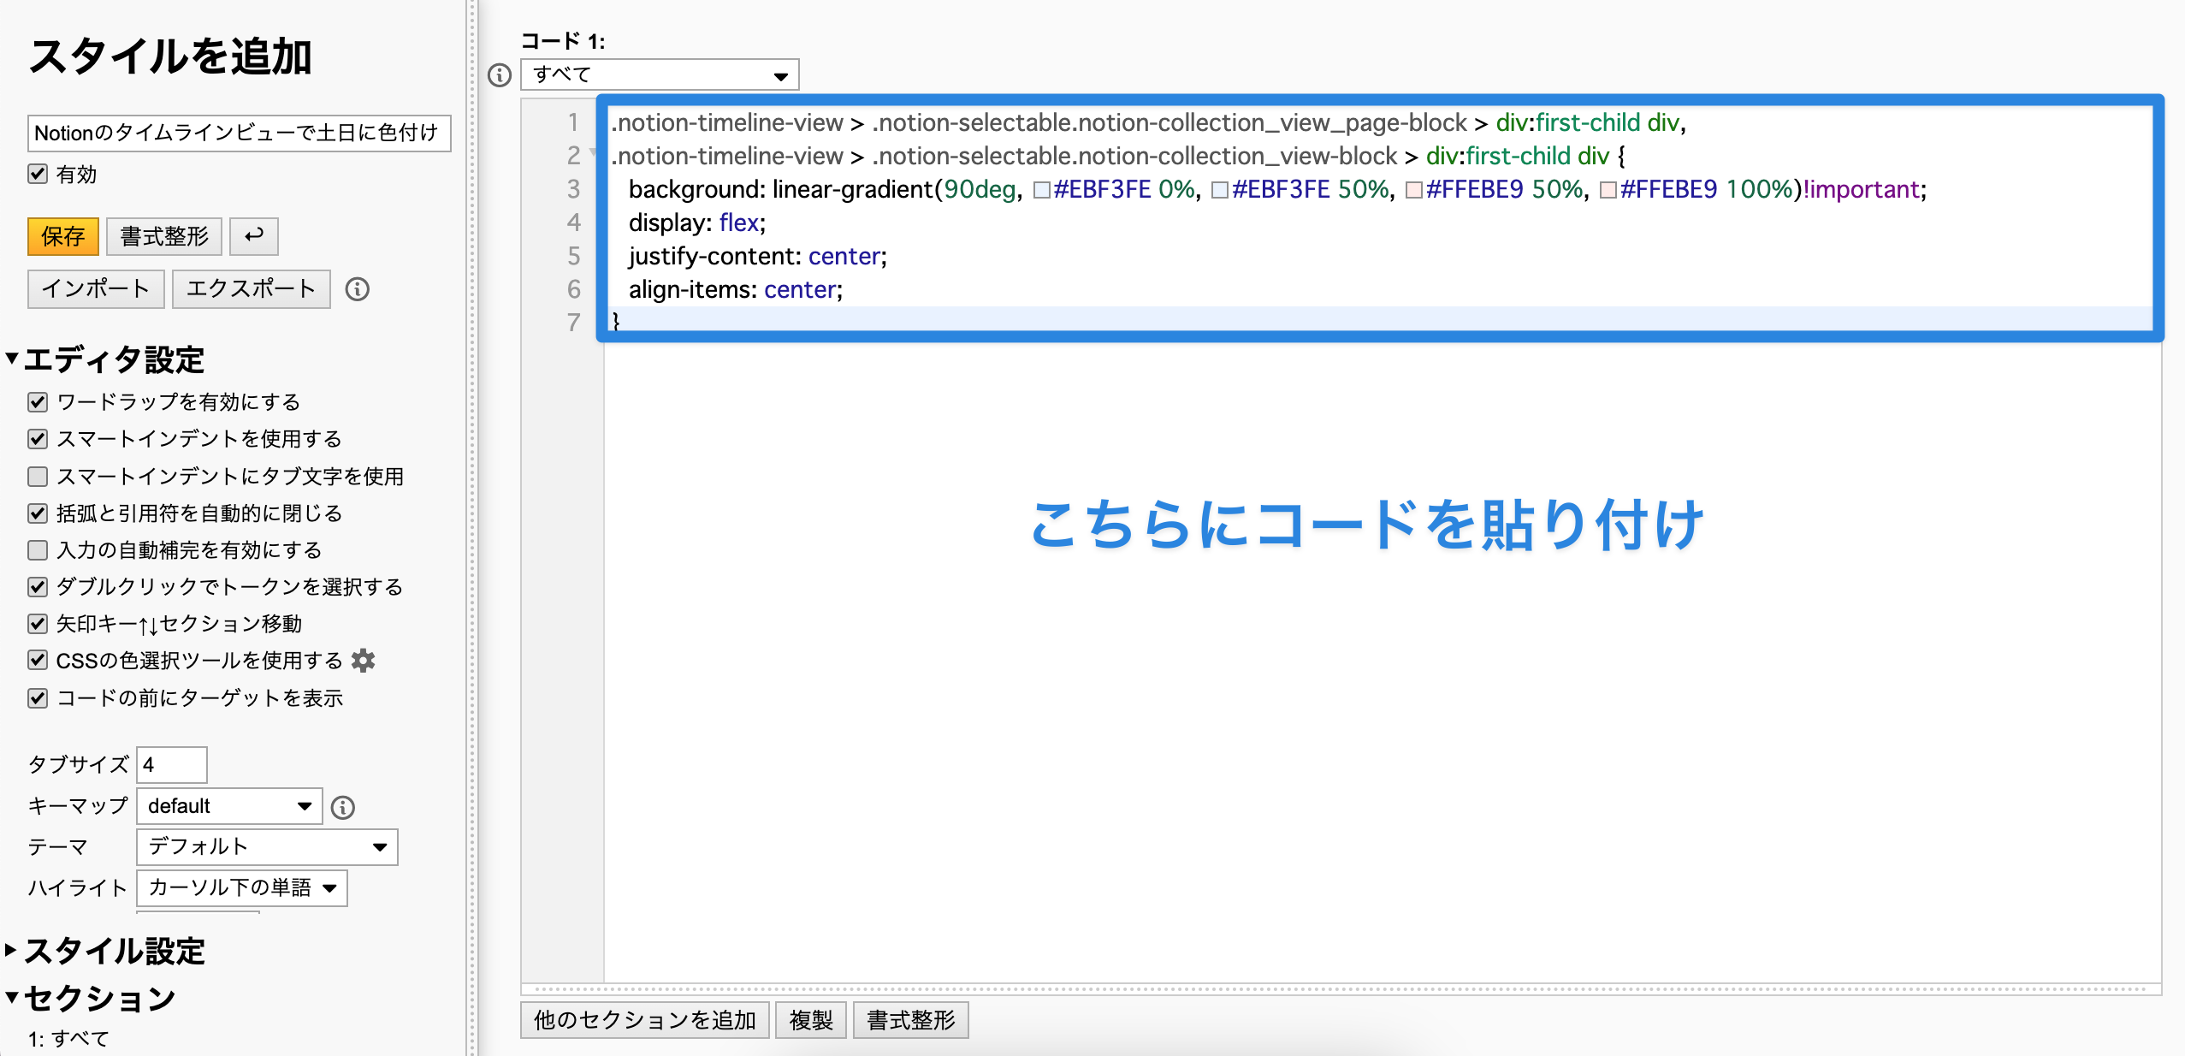Click the #FFEBE9 50% color swatch

(x=1414, y=190)
